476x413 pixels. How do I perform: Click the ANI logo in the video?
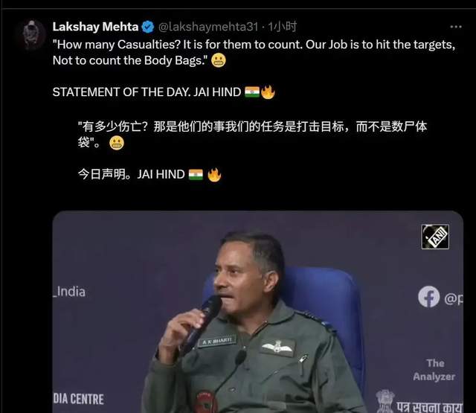pos(435,237)
